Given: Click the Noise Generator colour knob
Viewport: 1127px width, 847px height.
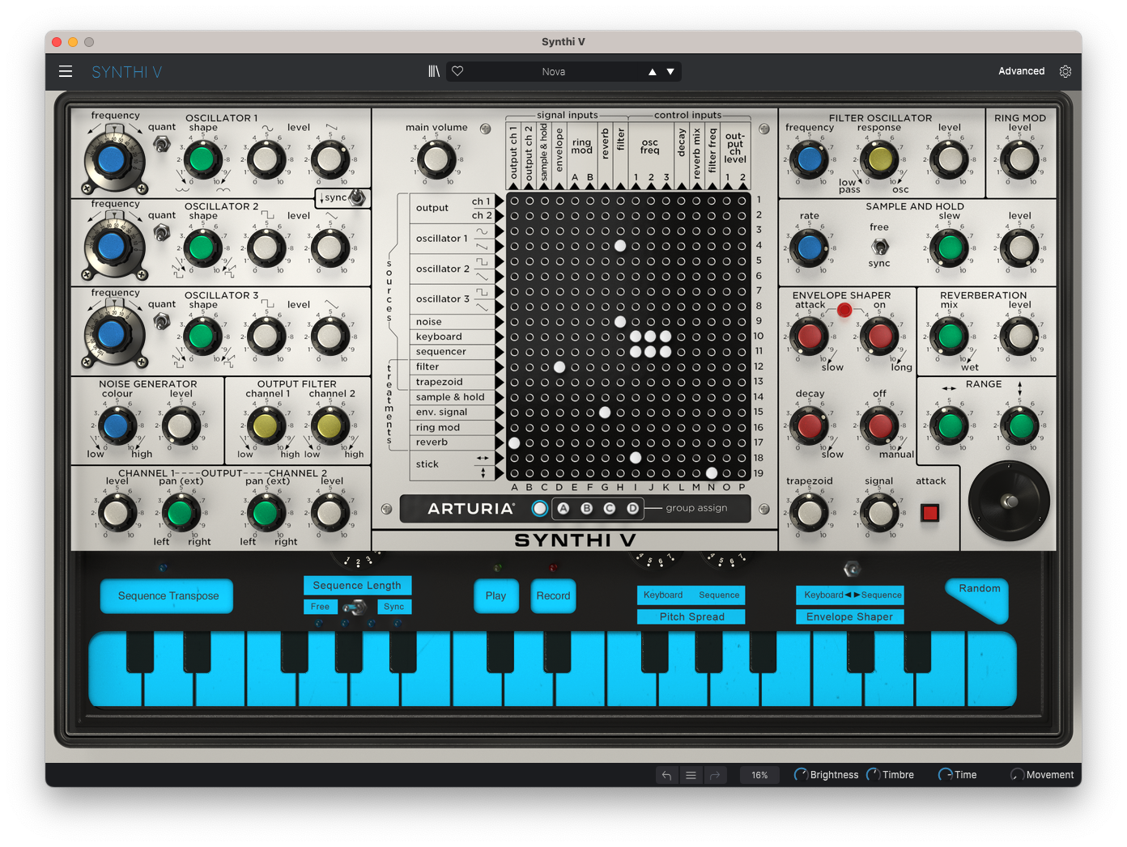Looking at the screenshot, I should tap(117, 426).
